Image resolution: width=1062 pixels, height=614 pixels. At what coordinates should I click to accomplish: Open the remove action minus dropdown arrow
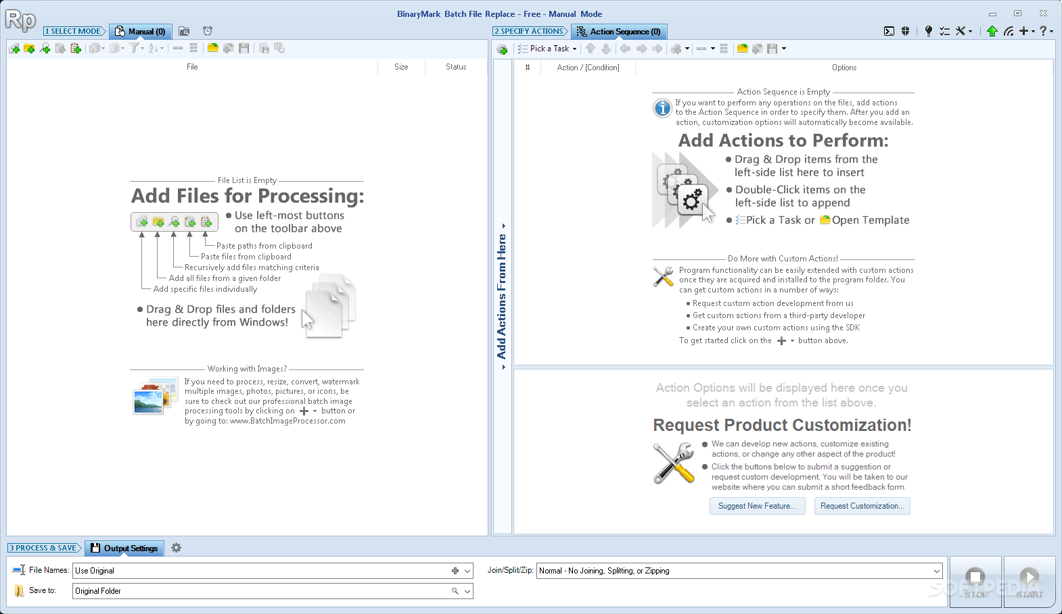pyautogui.click(x=713, y=49)
